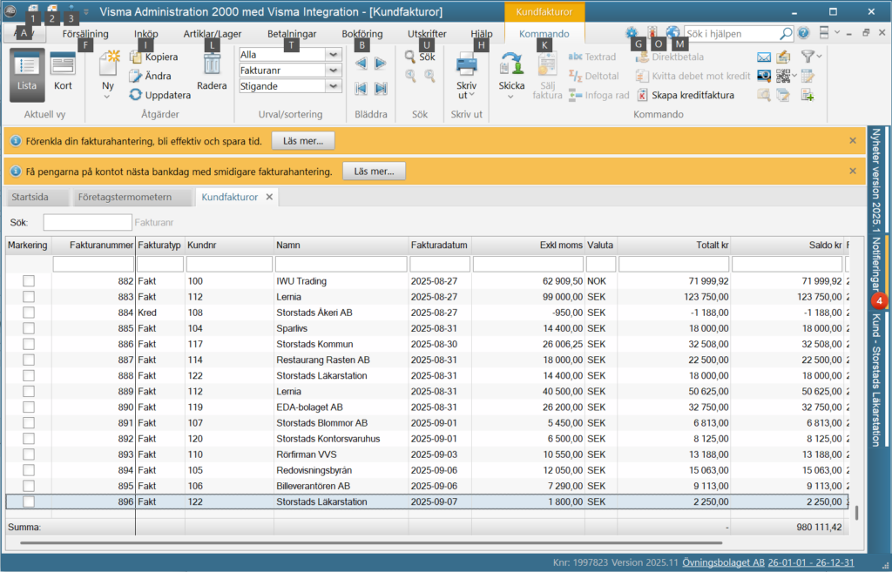Open the Övningsbolaget AB status bar link
This screenshot has height=572, width=892.
pos(724,562)
